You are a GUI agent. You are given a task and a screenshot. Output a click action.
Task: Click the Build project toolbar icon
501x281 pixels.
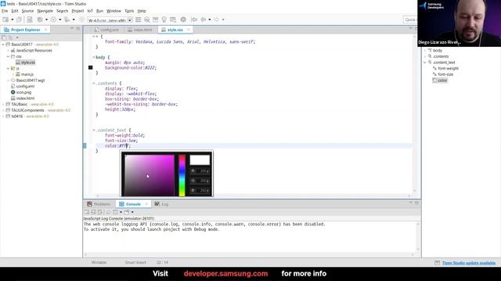(x=40, y=20)
